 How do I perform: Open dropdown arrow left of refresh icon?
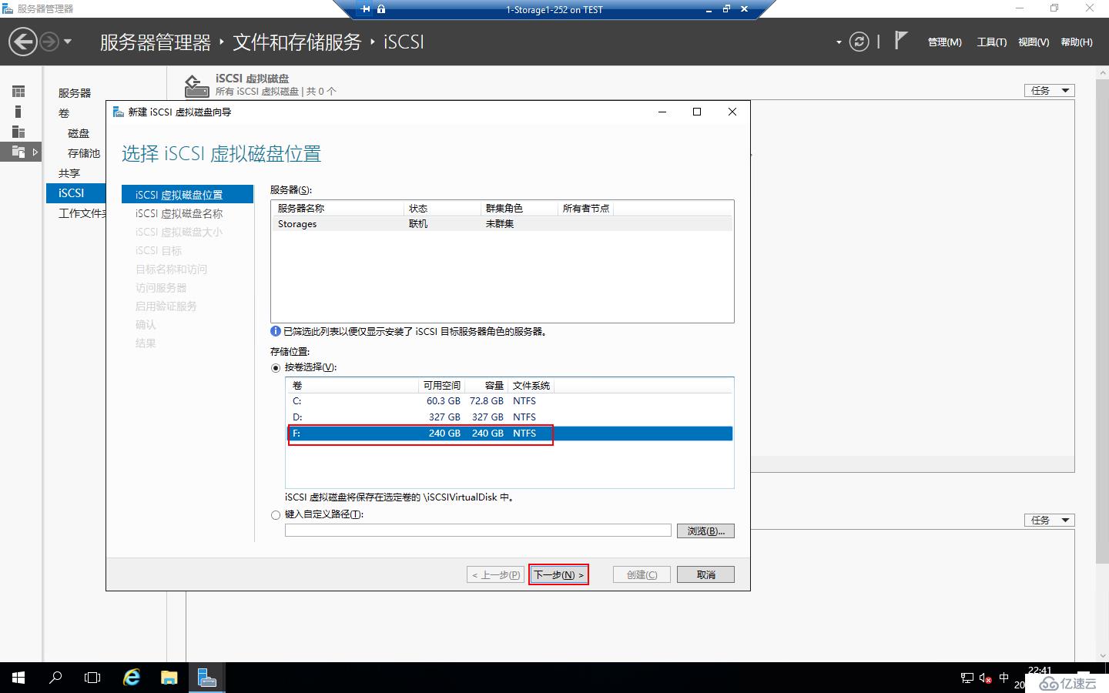[839, 42]
